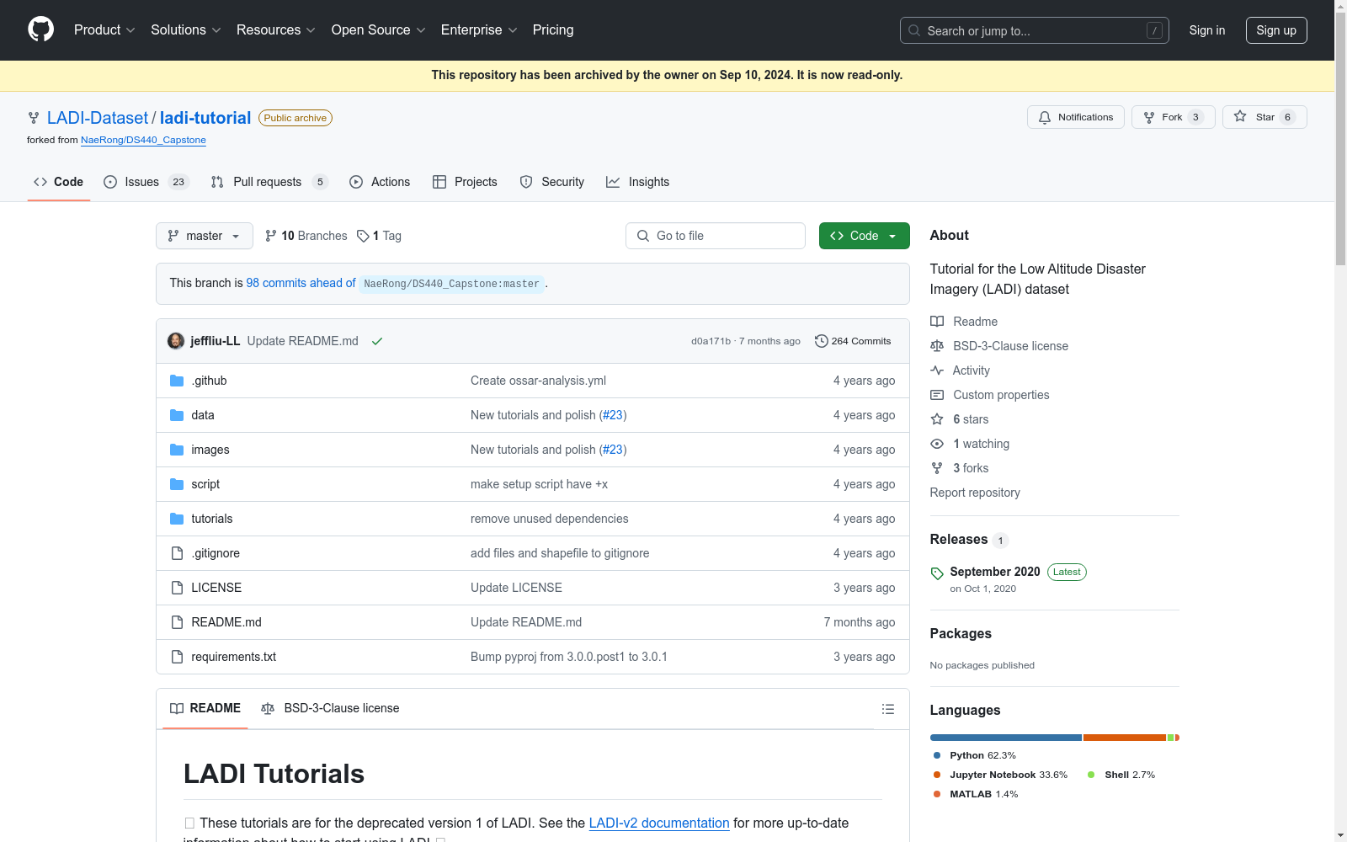Click the clock icon beside 264 Commits
Screen dimensions: 1347x842
tap(822, 341)
